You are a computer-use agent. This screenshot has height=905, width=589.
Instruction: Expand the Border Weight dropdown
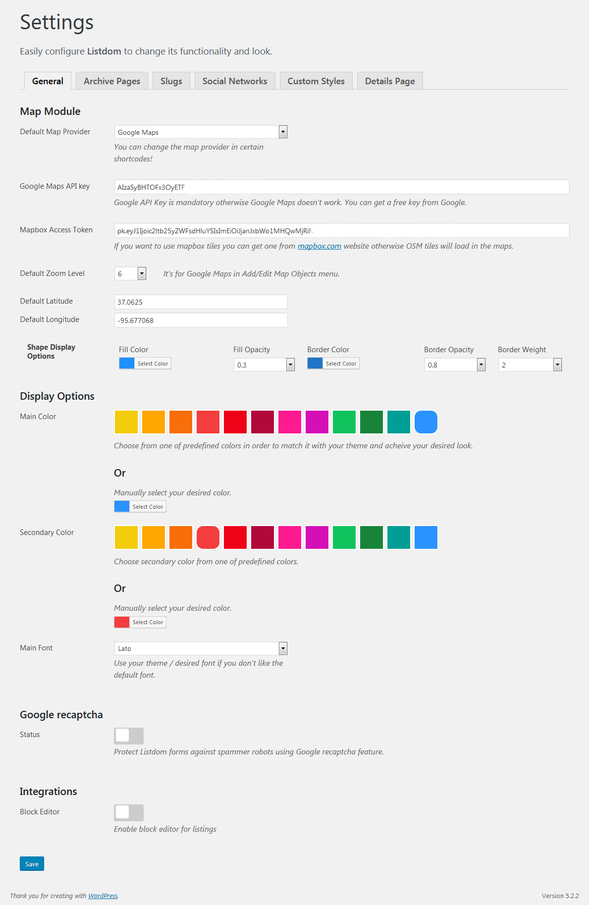tap(530, 365)
